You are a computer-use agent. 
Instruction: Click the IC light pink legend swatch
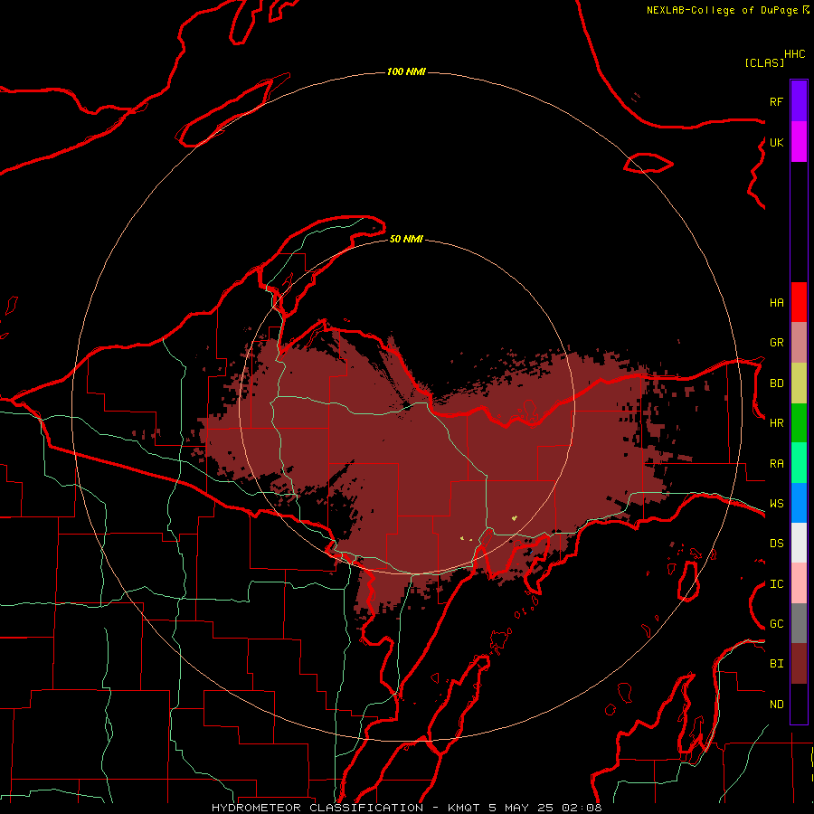click(x=799, y=583)
